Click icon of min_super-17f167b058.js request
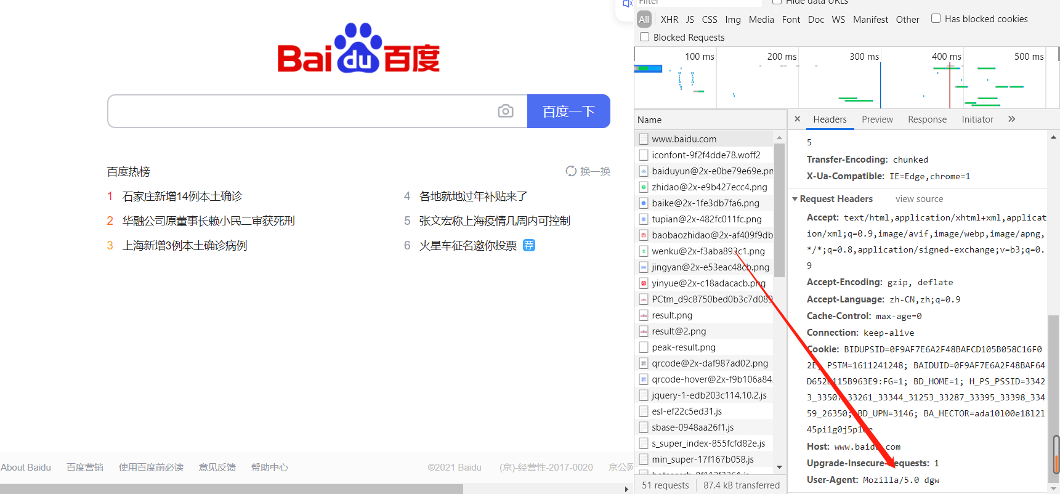The height and width of the screenshot is (494, 1060). 644,460
